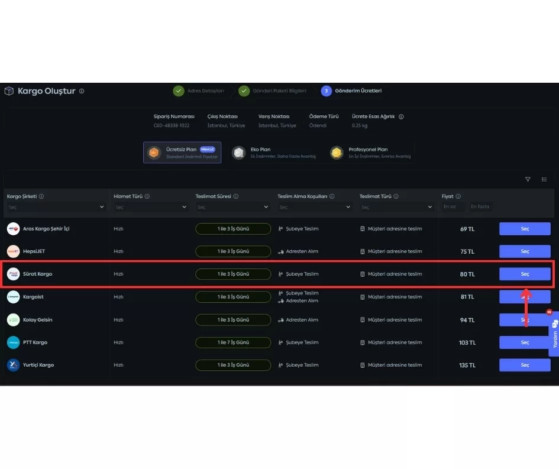The image size is (559, 469).
Task: Click the PTT Kargo logo
Action: 13,342
